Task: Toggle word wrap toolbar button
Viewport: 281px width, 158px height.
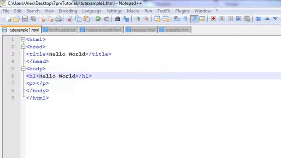Action: pyautogui.click(x=177, y=19)
